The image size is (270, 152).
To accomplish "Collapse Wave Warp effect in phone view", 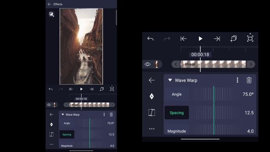I will pyautogui.click(x=63, y=114).
